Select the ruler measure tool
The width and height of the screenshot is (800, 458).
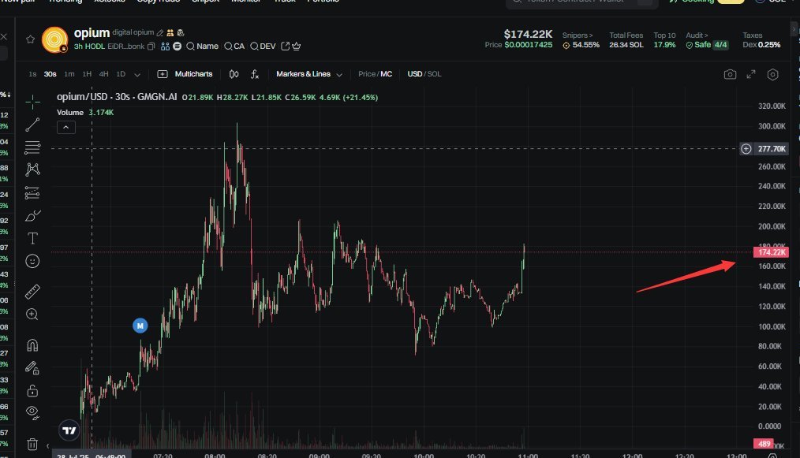point(32,292)
